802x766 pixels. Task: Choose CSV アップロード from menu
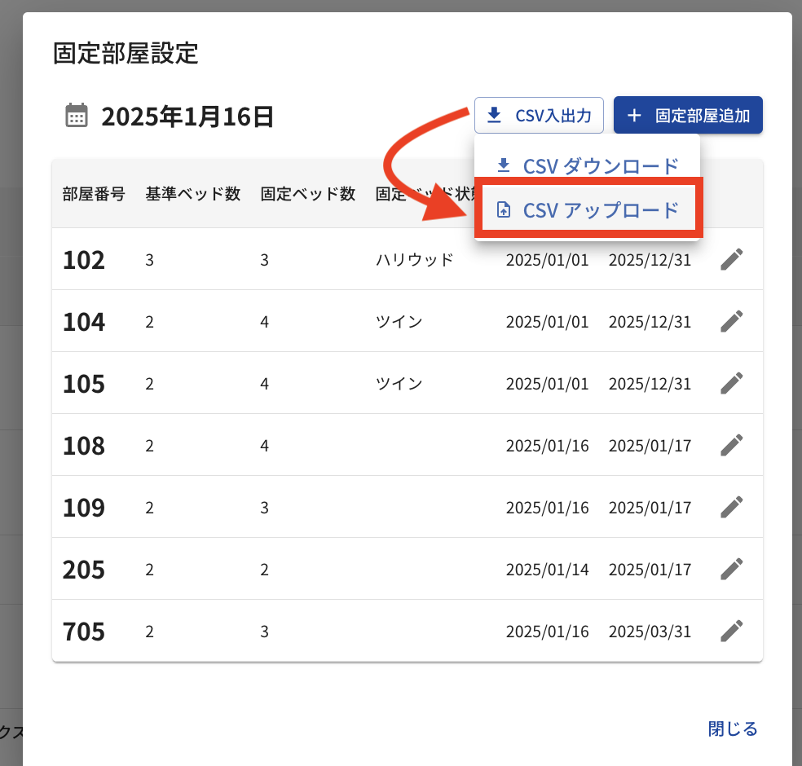coord(588,210)
